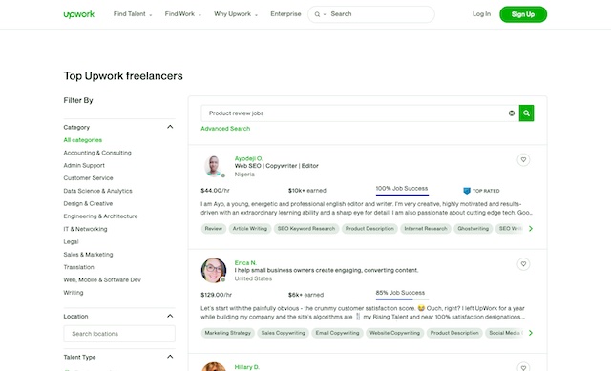Save Hillary D. with heart icon

[523, 367]
